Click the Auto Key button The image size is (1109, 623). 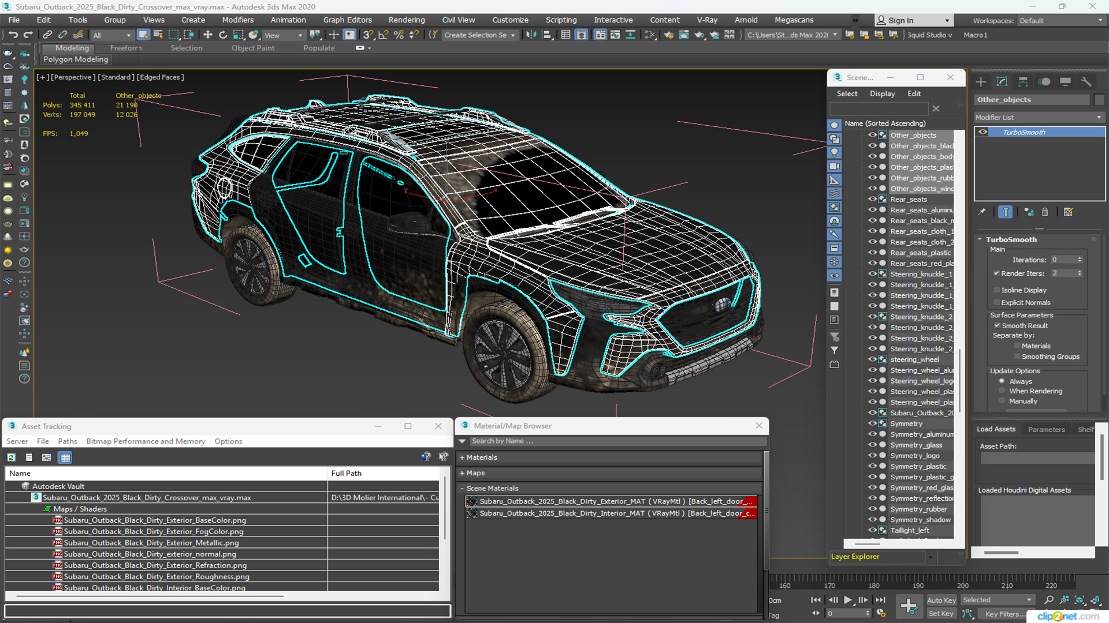[x=941, y=601]
